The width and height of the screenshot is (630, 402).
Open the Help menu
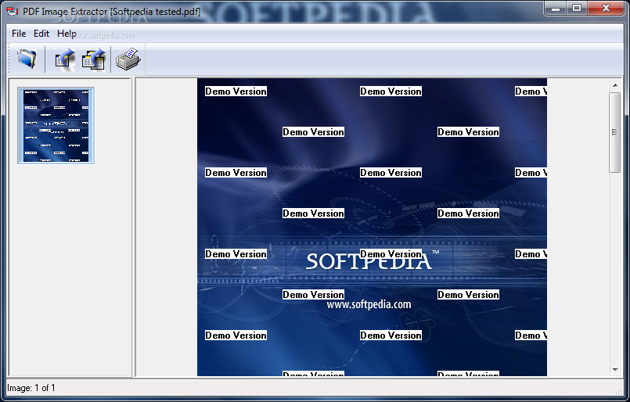tap(67, 34)
